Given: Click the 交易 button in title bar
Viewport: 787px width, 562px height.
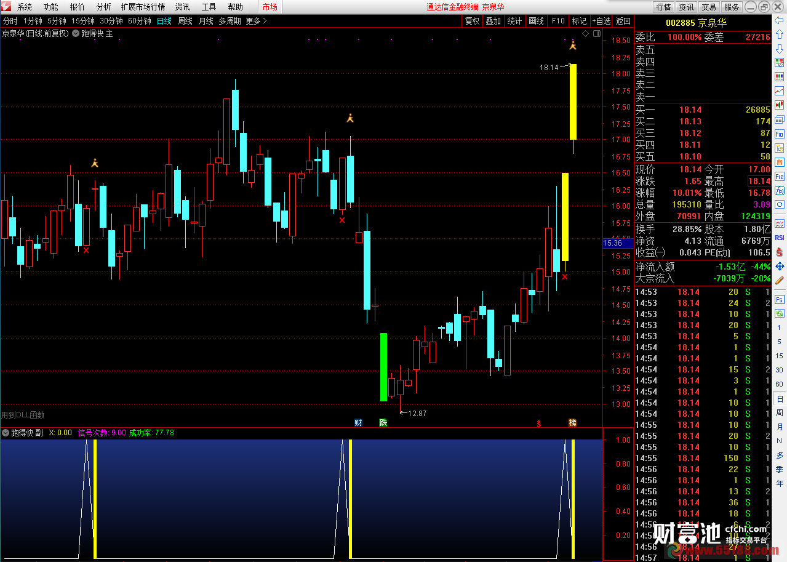Looking at the screenshot, I should tap(709, 7).
